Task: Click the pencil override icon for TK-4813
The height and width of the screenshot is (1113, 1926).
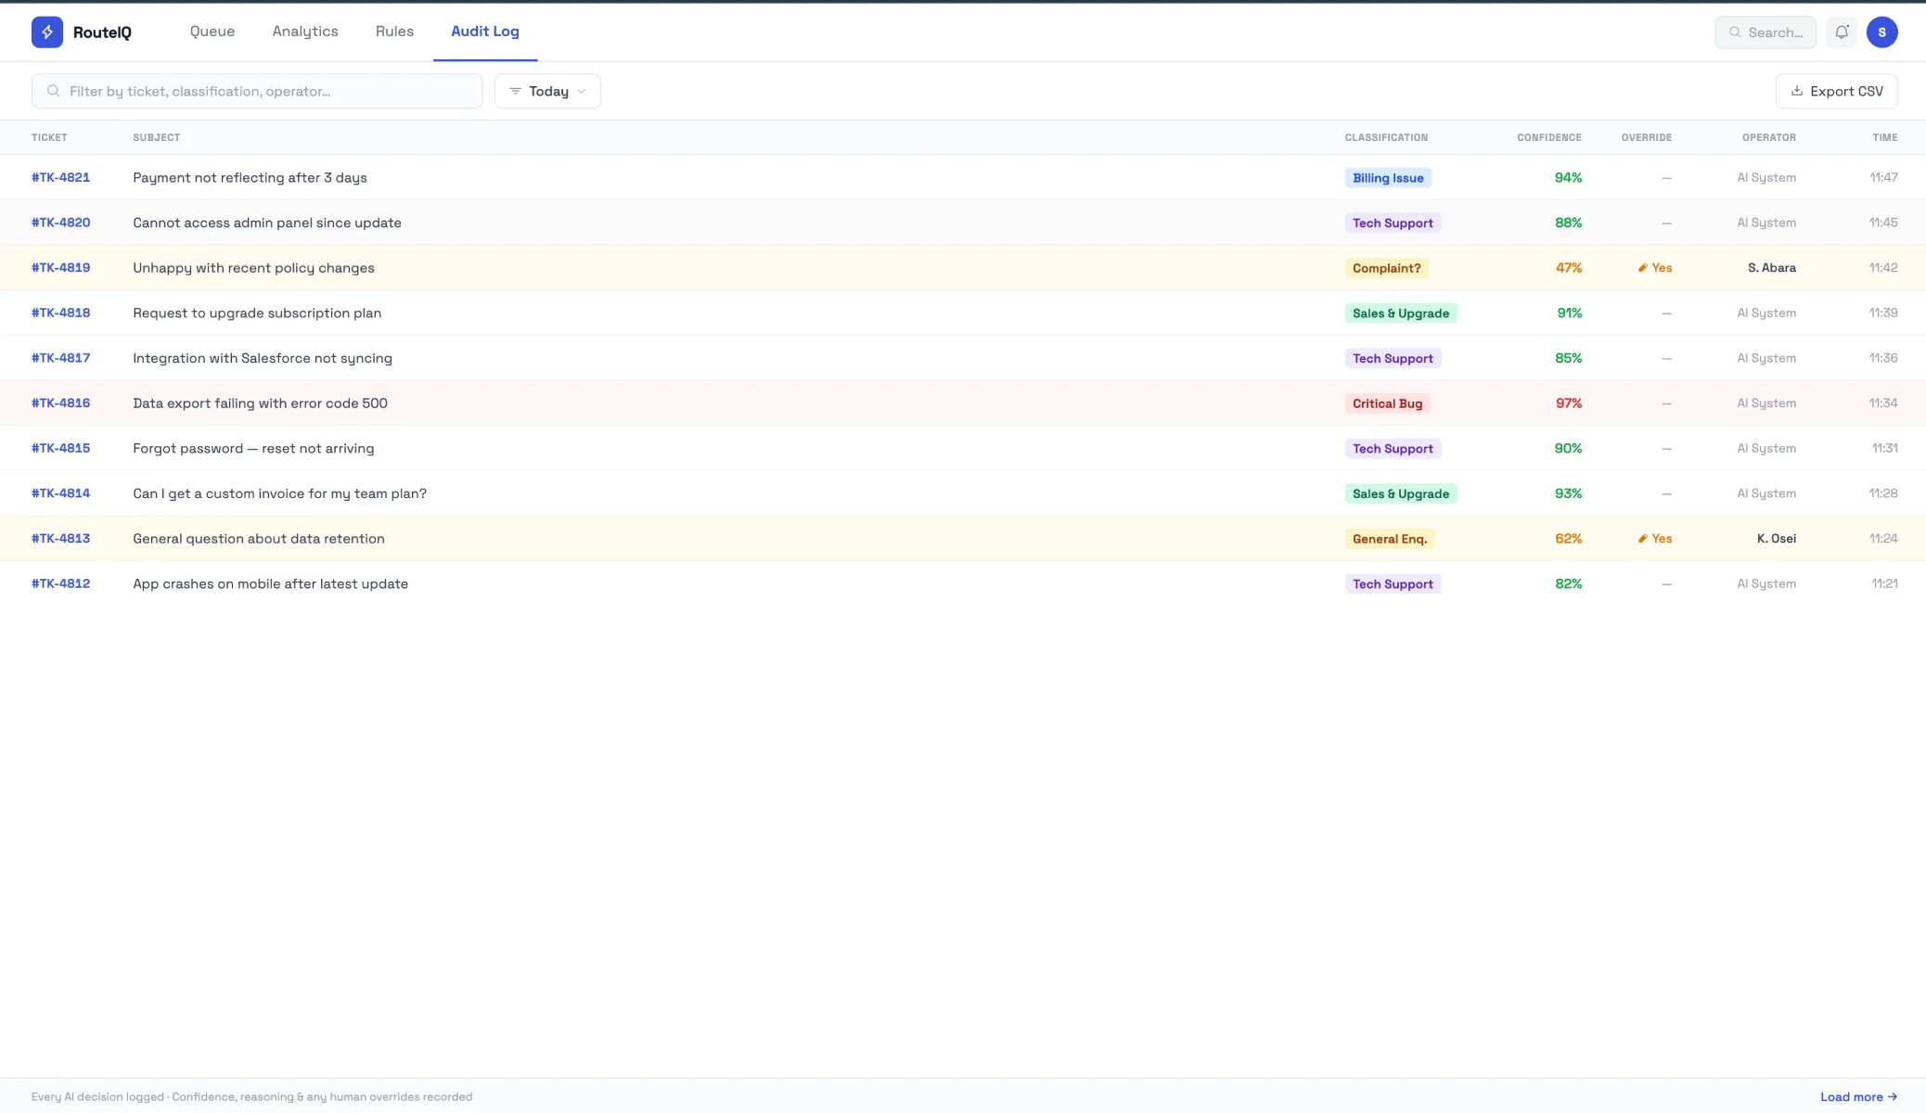Action: point(1642,539)
